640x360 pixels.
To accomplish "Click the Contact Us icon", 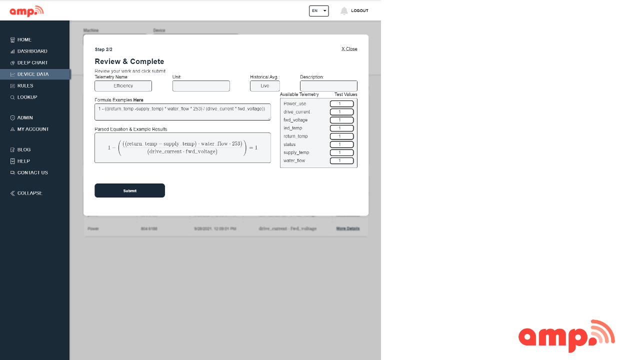I will [x=12, y=173].
